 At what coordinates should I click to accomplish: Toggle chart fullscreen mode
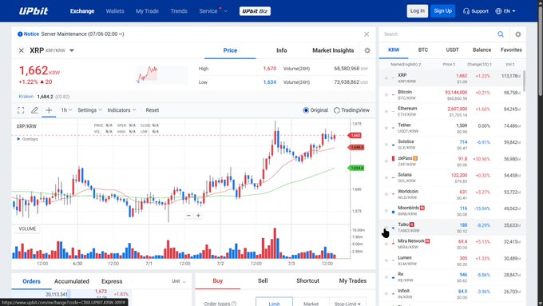point(21,110)
